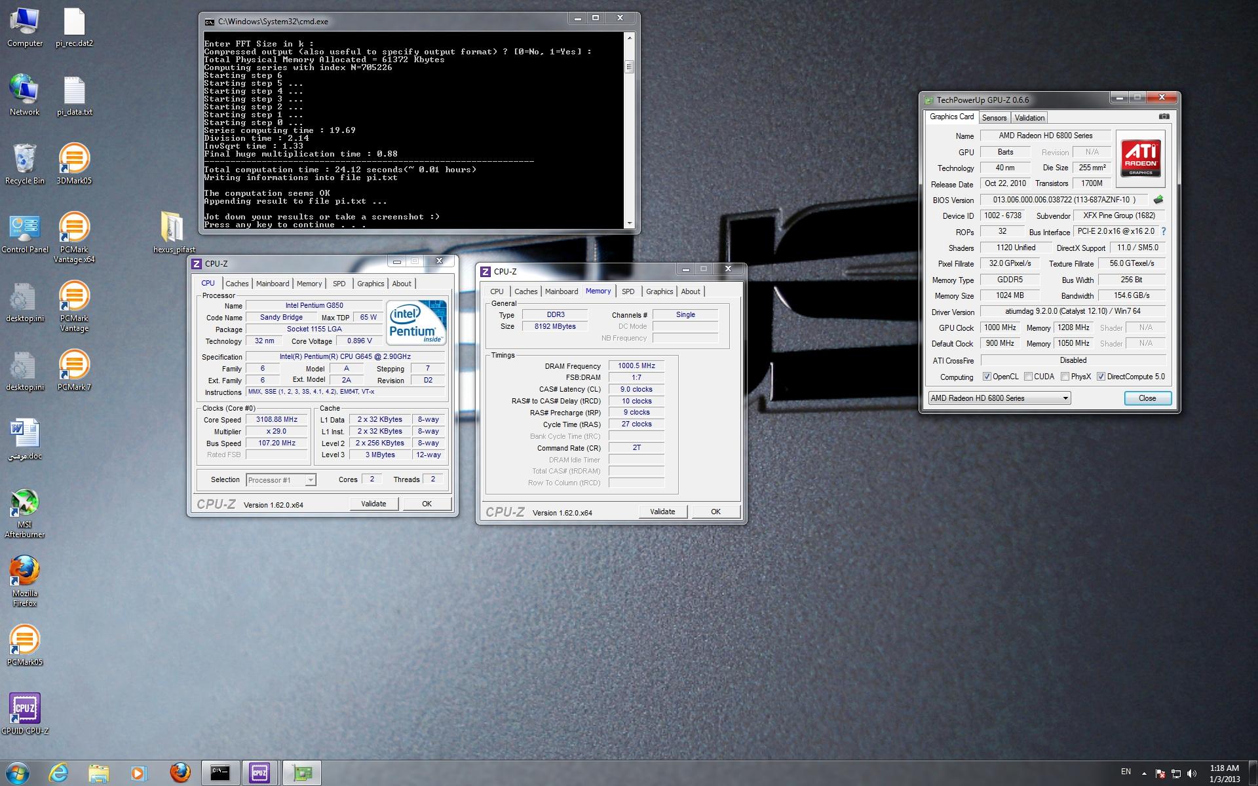This screenshot has width=1258, height=786.
Task: Click OK in the memory CPU-Z window
Action: pyautogui.click(x=715, y=512)
